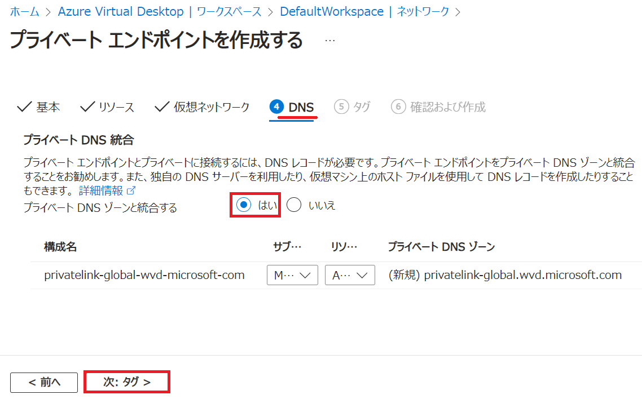642x399 pixels.
Task: Select the いいえ radio button
Action: pyautogui.click(x=294, y=205)
